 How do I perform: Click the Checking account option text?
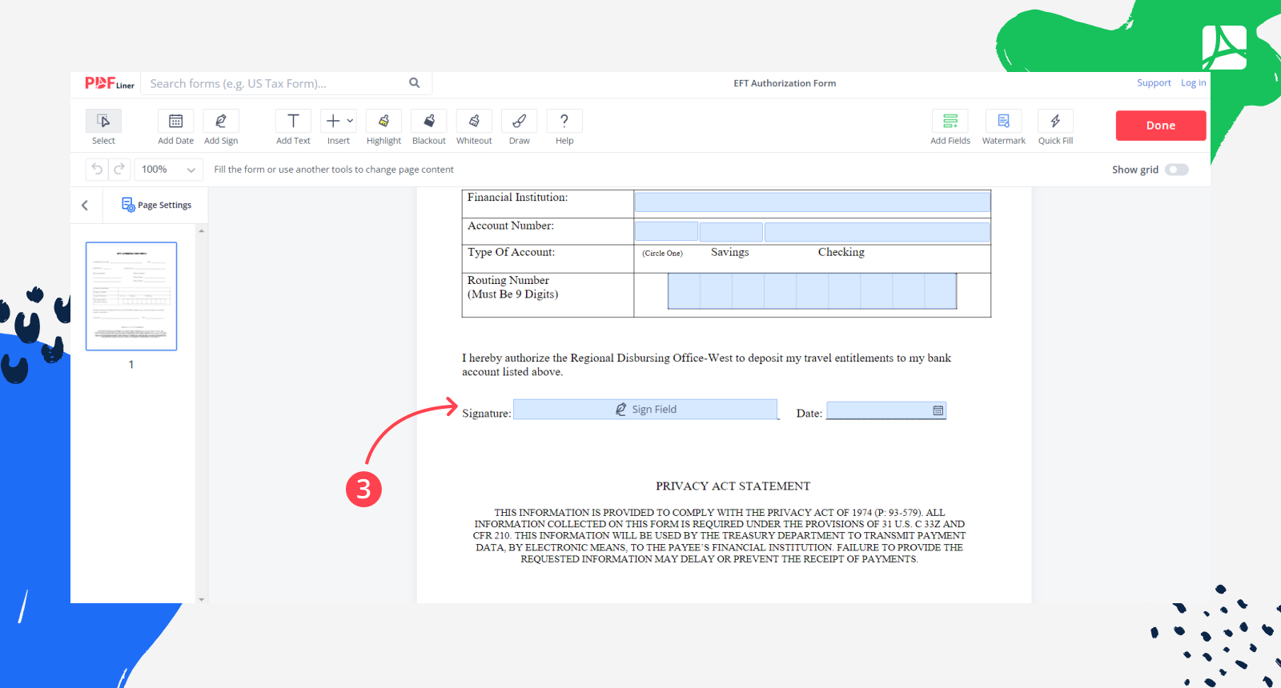841,252
